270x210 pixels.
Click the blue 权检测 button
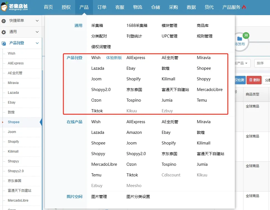pyautogui.click(x=240, y=80)
